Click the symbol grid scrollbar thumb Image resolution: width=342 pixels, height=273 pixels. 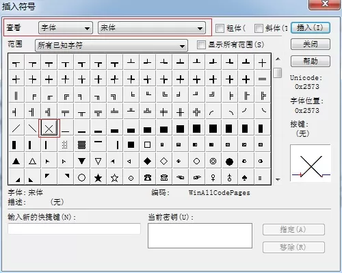(x=278, y=73)
